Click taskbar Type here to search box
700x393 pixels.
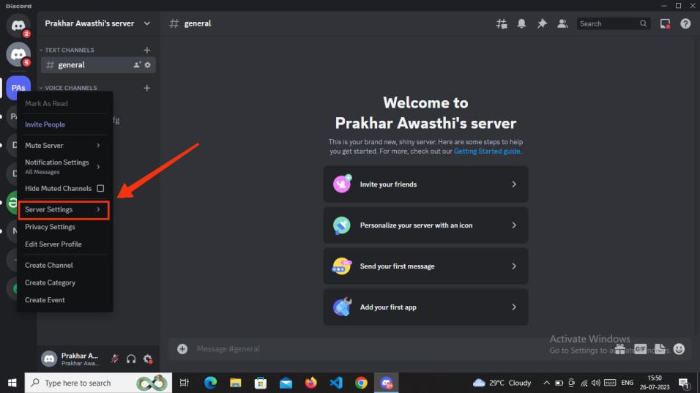pyautogui.click(x=98, y=383)
